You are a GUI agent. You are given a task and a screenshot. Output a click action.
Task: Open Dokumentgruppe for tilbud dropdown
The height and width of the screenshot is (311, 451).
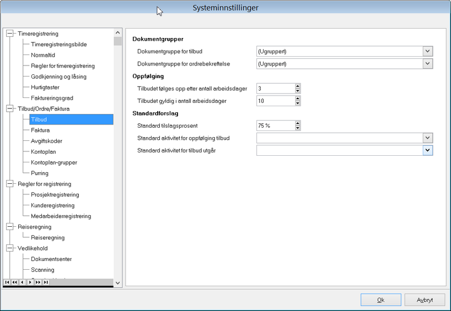pos(428,51)
